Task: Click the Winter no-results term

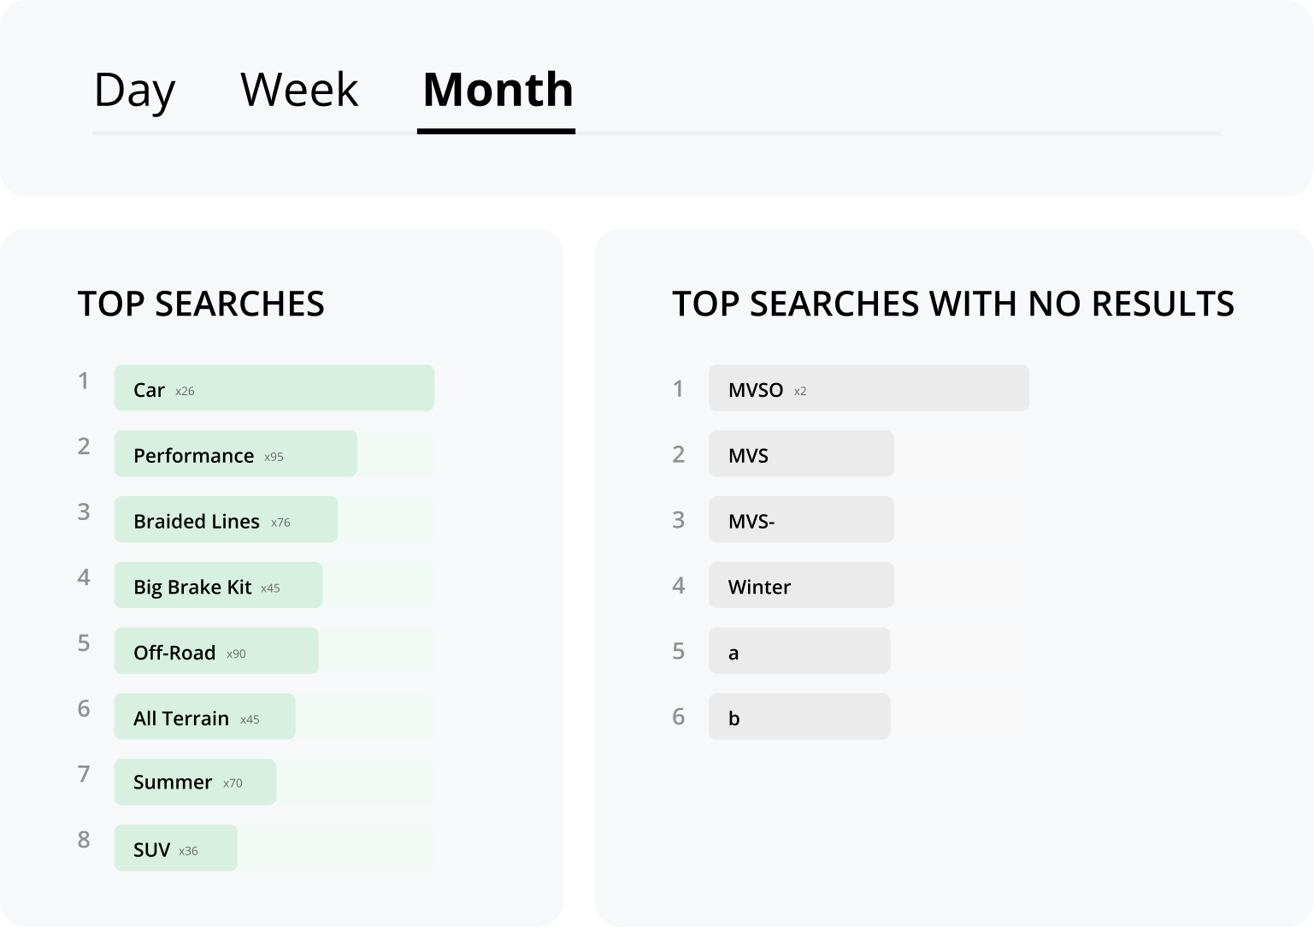Action: [x=759, y=587]
